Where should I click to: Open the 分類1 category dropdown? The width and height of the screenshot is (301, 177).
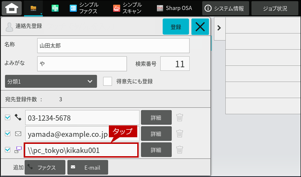click(51, 81)
